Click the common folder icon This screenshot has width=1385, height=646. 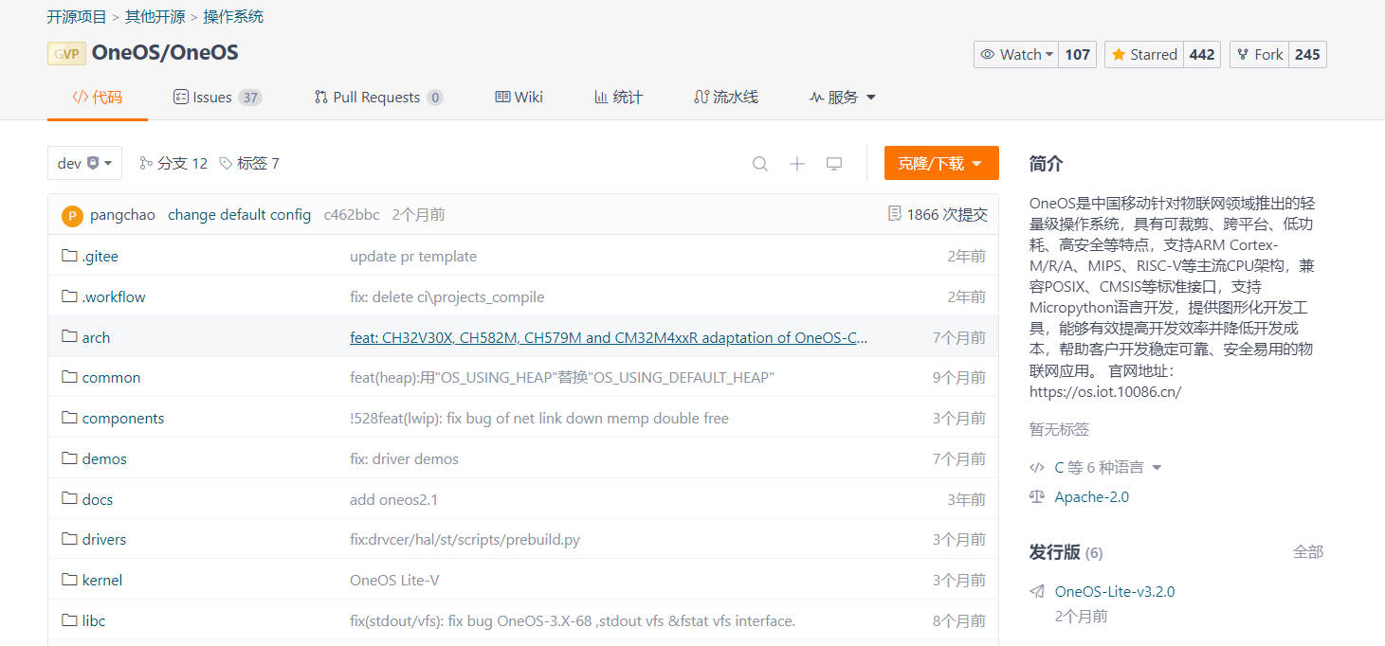click(69, 377)
